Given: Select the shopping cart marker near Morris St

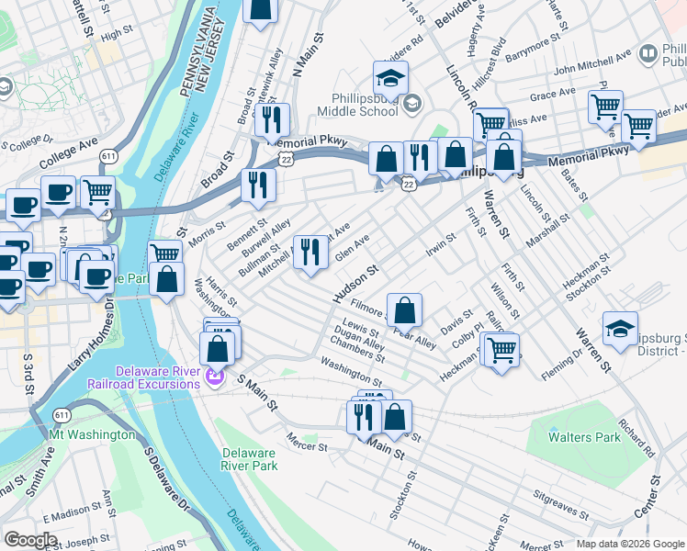Looking at the screenshot, I should (x=165, y=254).
